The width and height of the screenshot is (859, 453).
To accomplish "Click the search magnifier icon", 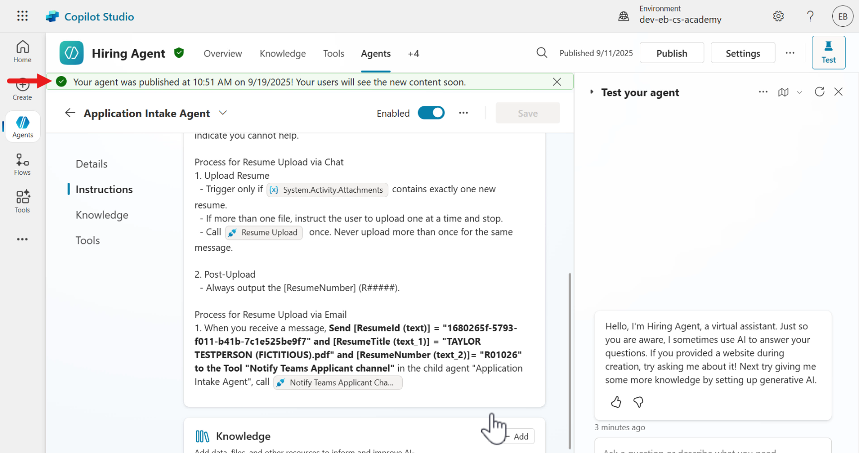I will point(542,53).
